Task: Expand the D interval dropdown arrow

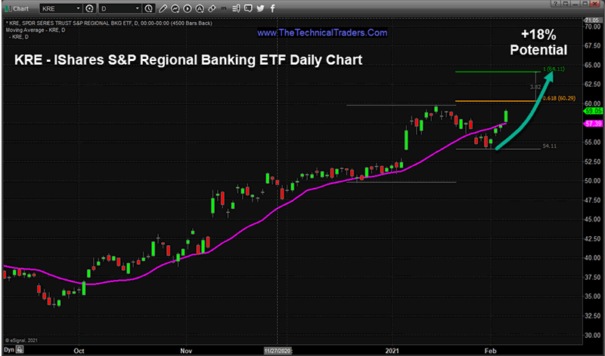Action: pyautogui.click(x=138, y=8)
